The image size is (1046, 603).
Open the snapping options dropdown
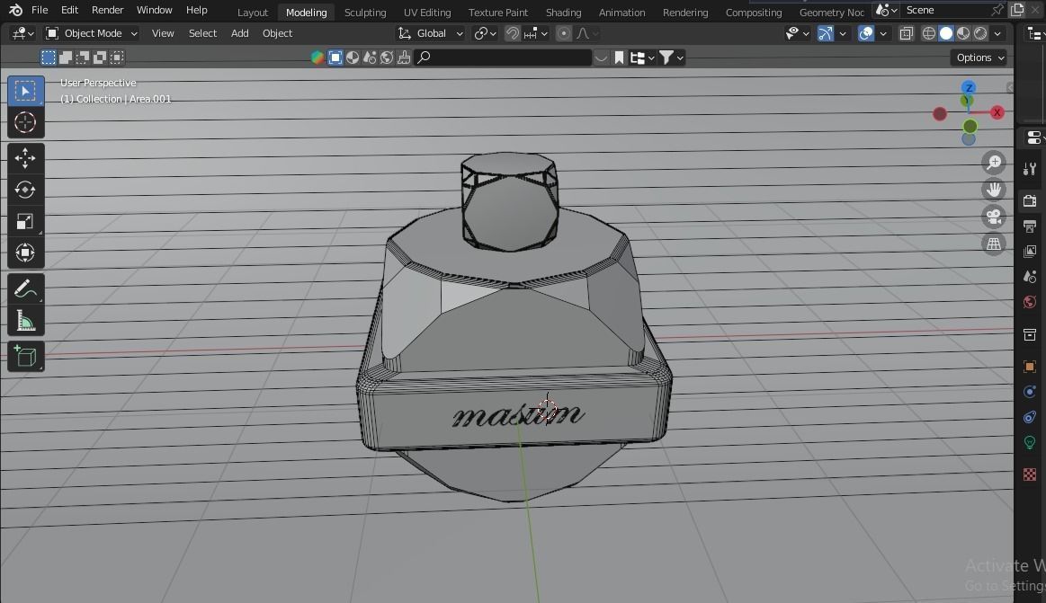coord(536,33)
